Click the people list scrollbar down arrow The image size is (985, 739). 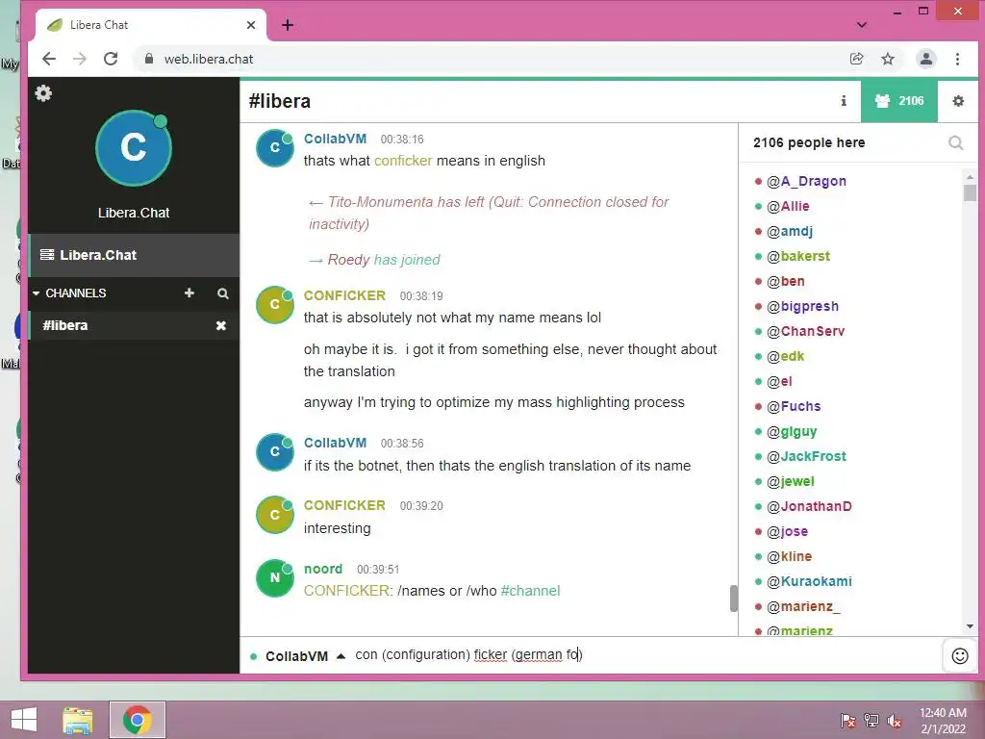pos(970,626)
